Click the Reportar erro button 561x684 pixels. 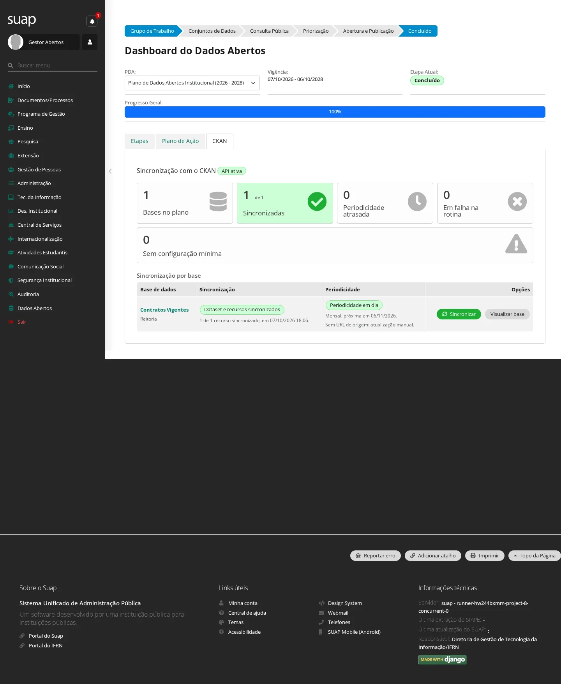pyautogui.click(x=376, y=555)
